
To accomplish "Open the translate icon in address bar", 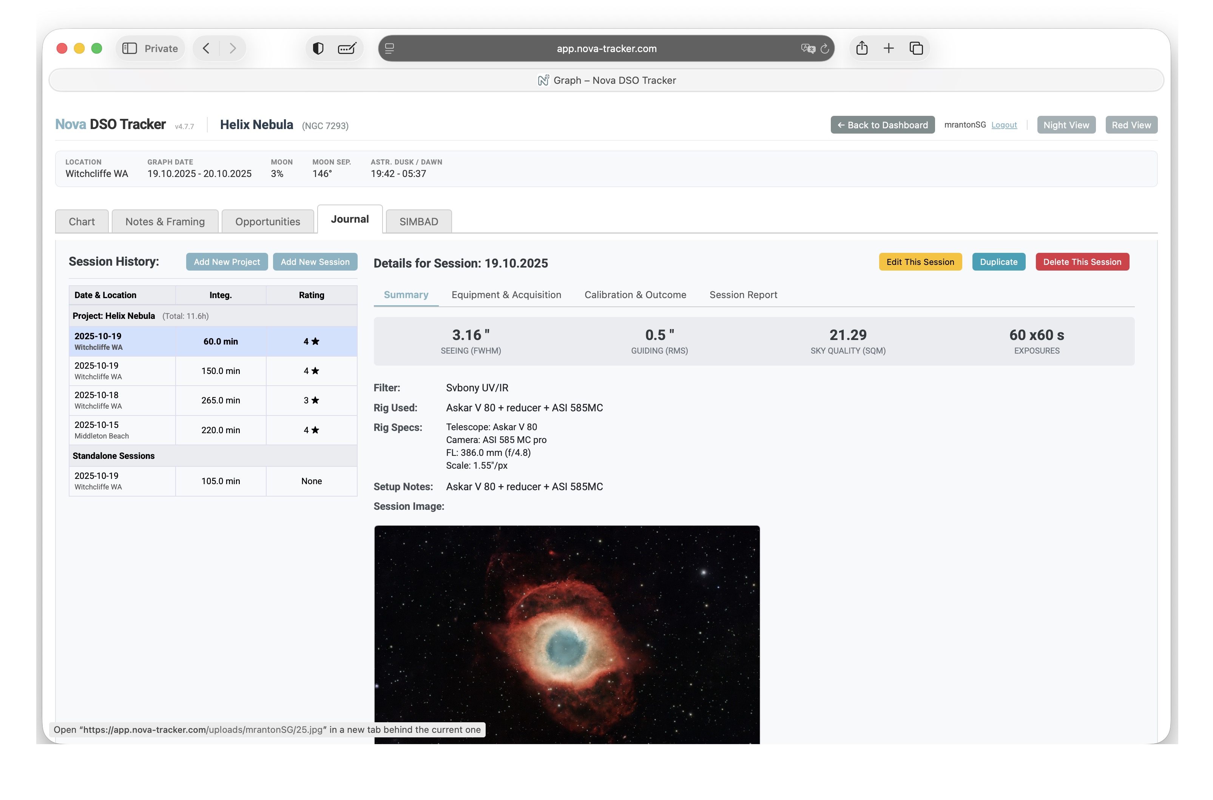I will (x=808, y=48).
